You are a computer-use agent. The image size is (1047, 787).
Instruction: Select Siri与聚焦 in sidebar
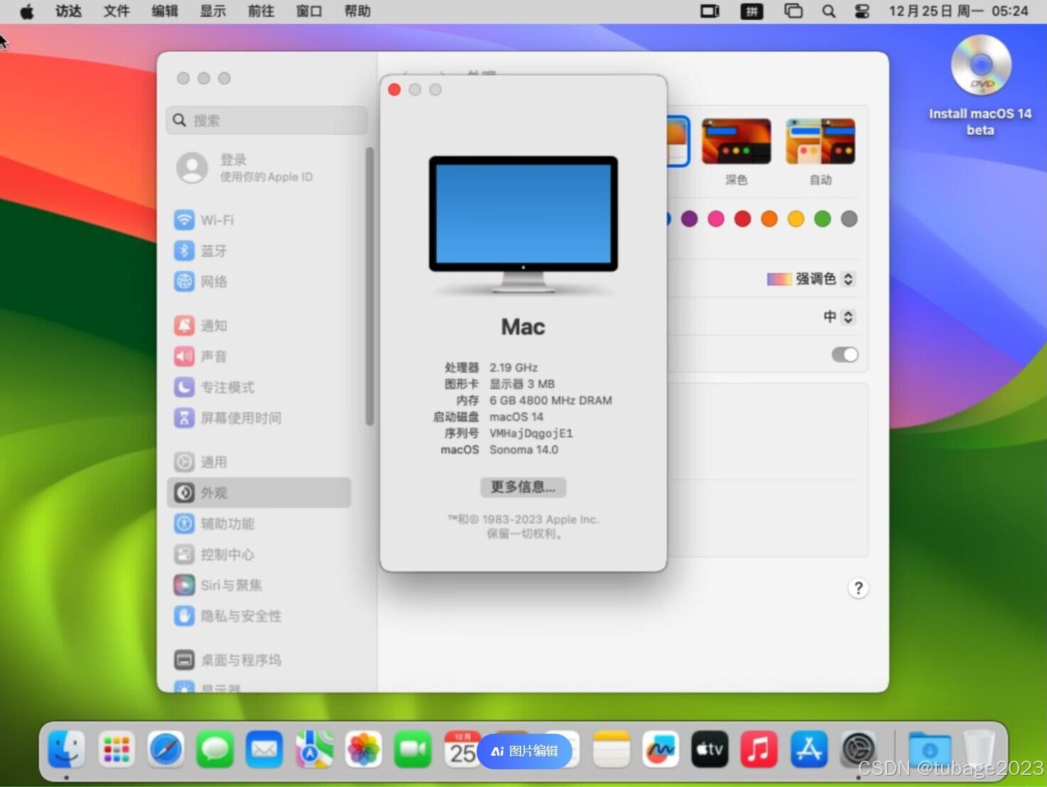point(260,585)
